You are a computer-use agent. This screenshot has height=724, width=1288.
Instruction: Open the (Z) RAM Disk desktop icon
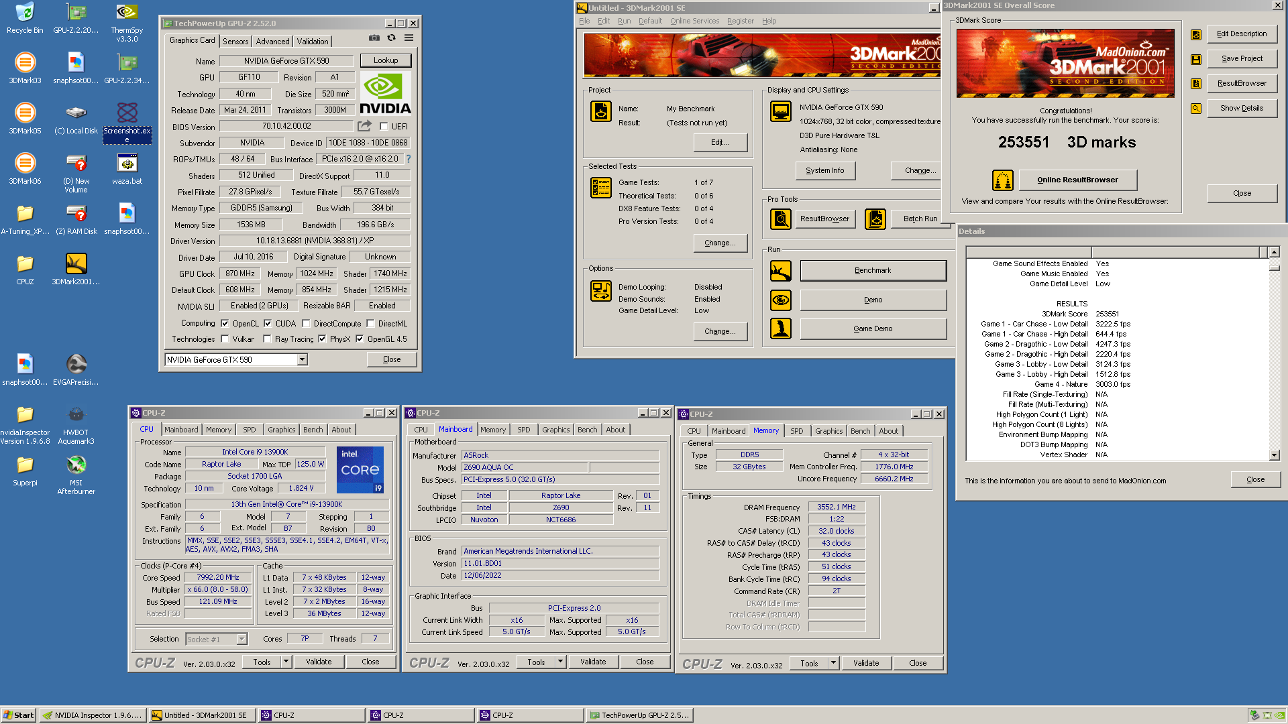coord(76,219)
